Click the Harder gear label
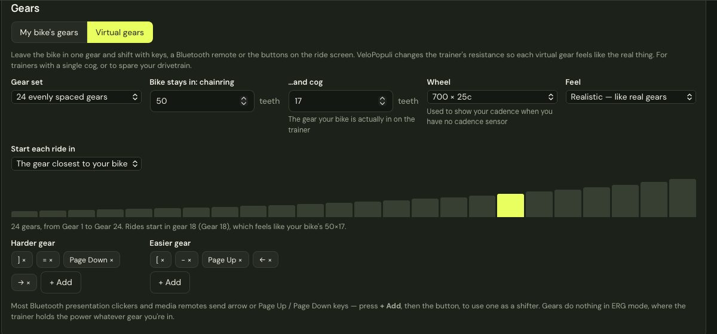 (x=33, y=243)
